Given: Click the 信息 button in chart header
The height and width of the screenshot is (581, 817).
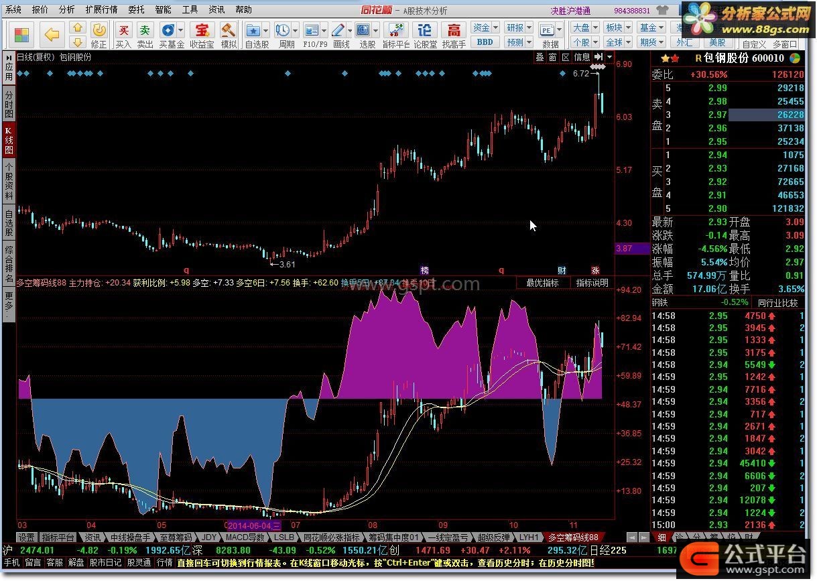Looking at the screenshot, I should click(x=582, y=58).
